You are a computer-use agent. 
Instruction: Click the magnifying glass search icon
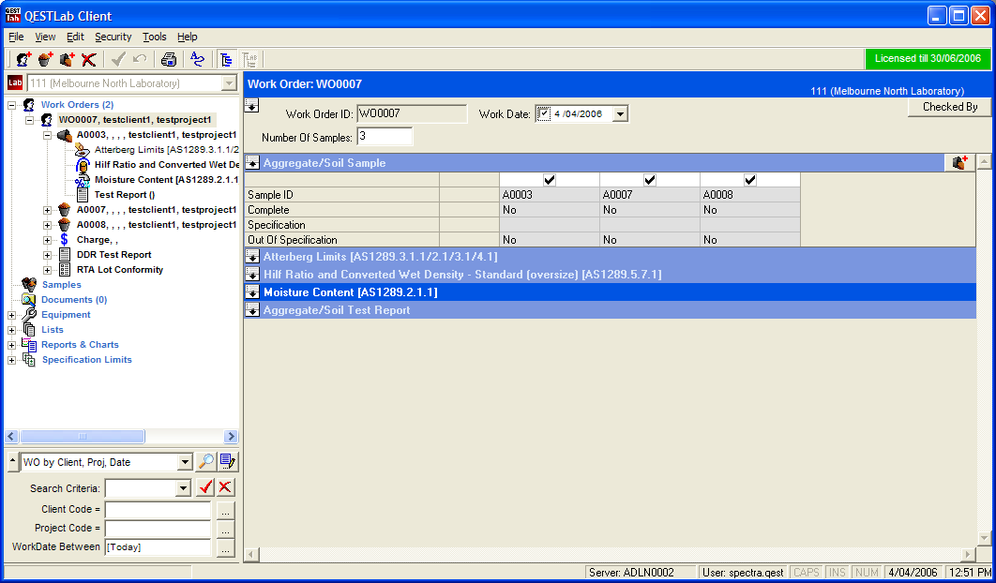pos(205,461)
